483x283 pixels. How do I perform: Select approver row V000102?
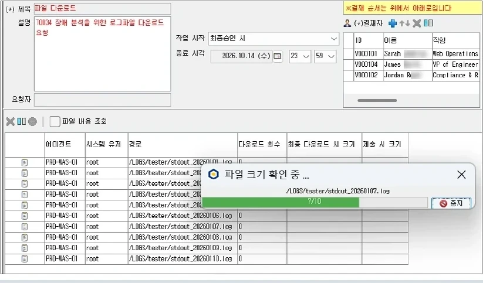tap(411, 76)
